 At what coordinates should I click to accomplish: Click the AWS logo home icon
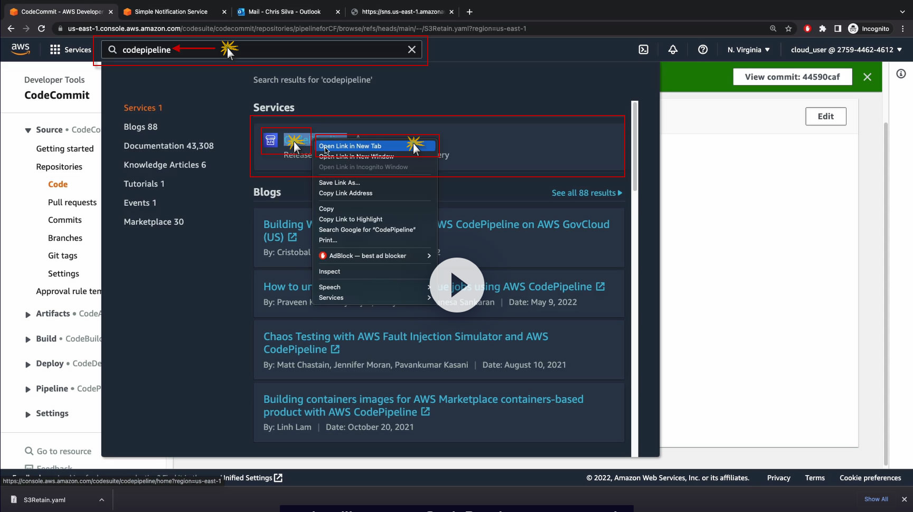point(21,49)
